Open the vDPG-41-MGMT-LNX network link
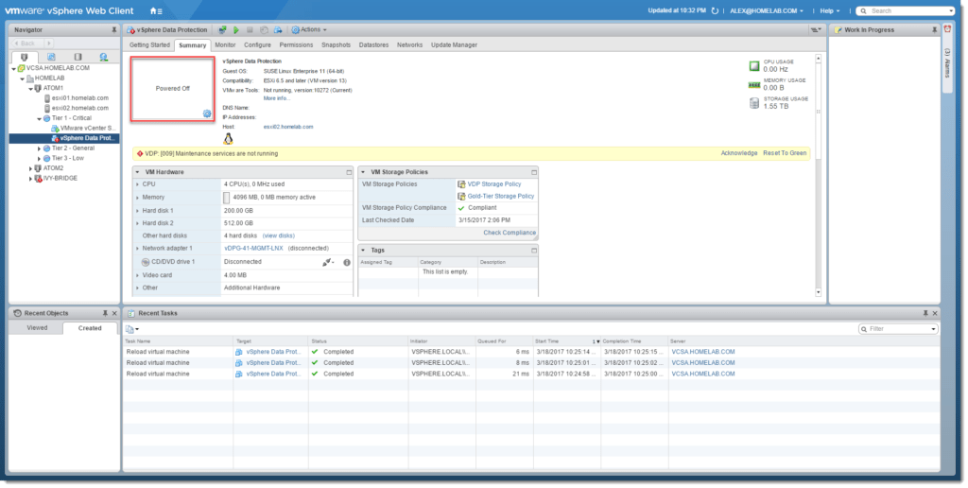The height and width of the screenshot is (488, 968). pyautogui.click(x=253, y=249)
